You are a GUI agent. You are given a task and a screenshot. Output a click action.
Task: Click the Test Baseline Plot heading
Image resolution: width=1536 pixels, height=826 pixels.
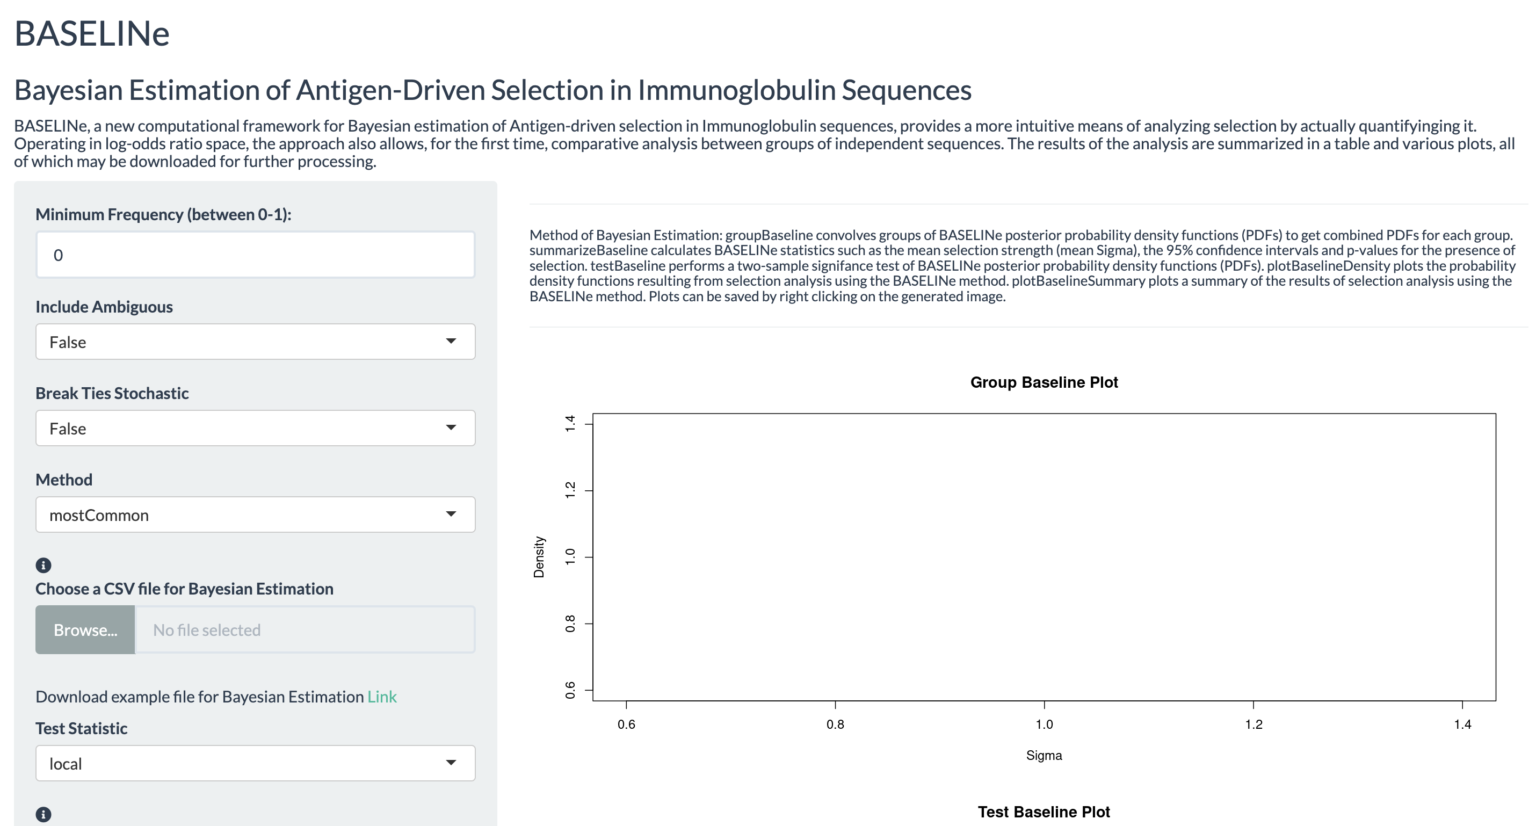click(x=1044, y=811)
